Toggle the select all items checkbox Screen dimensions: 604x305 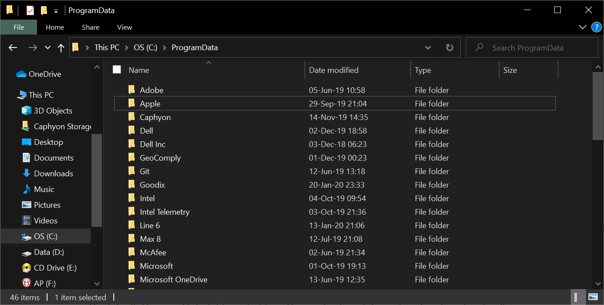117,69
